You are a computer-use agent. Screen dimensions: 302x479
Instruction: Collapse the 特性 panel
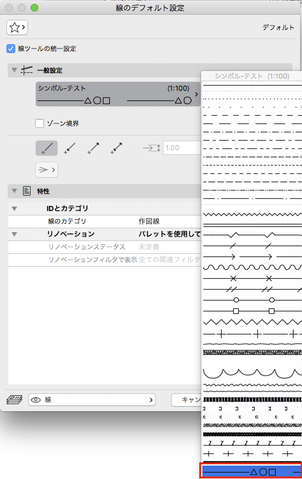14,191
